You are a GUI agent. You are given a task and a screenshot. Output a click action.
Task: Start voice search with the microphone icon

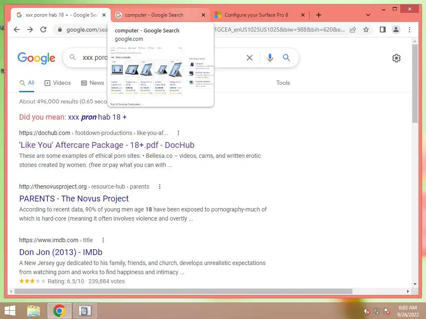tap(270, 57)
